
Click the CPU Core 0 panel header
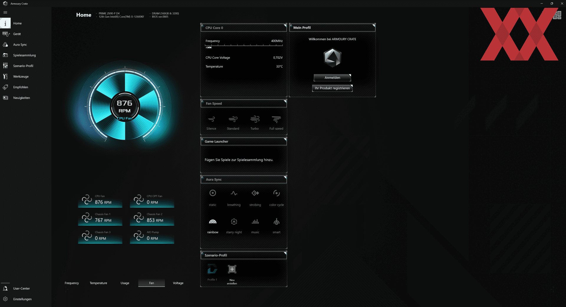(x=244, y=28)
